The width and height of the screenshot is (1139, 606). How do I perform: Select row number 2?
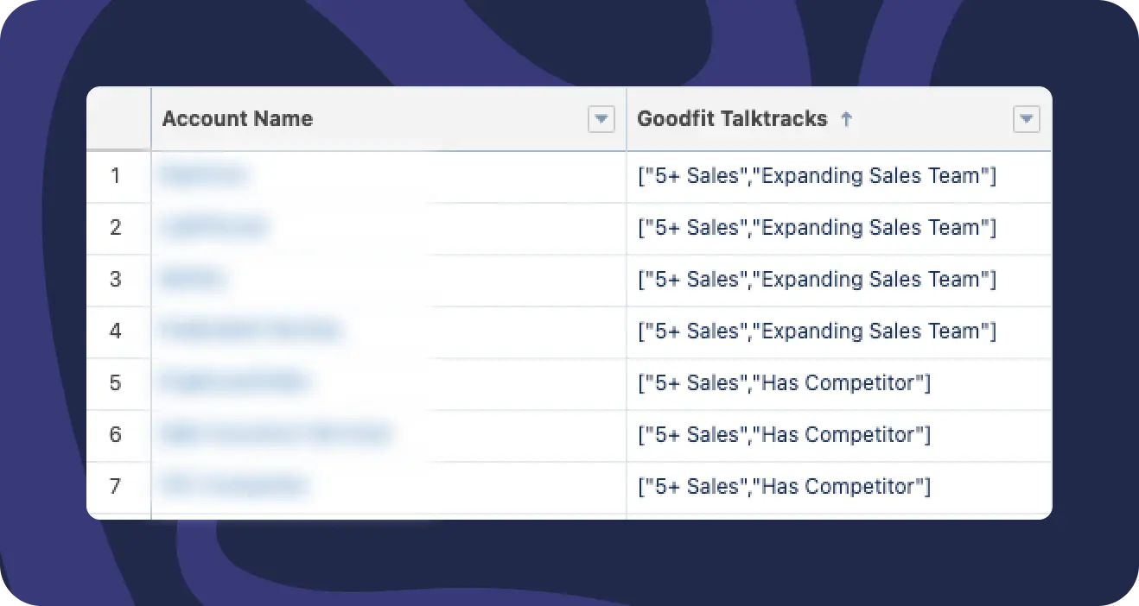tap(116, 228)
